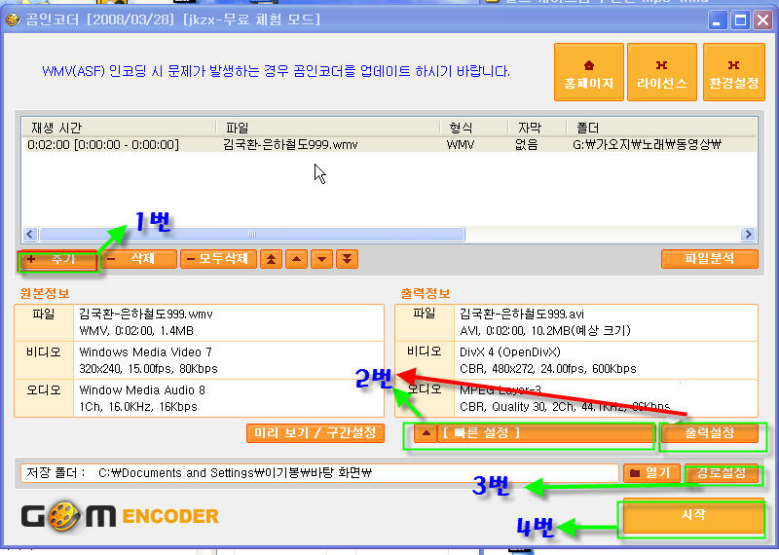Click the GOM Encoder title bar icon
Screen dimensions: 779x555
tap(13, 19)
